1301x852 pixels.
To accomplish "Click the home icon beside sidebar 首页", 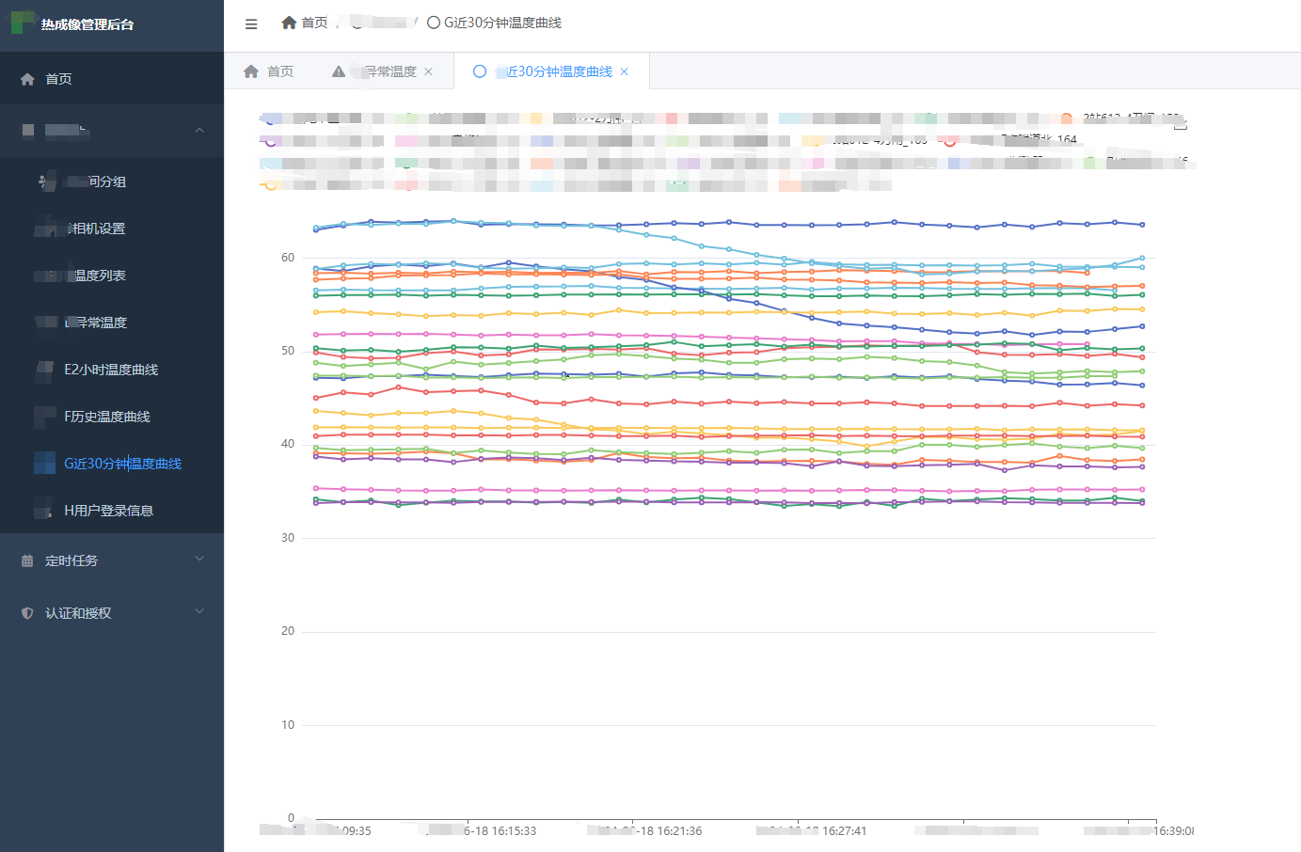I will (27, 79).
